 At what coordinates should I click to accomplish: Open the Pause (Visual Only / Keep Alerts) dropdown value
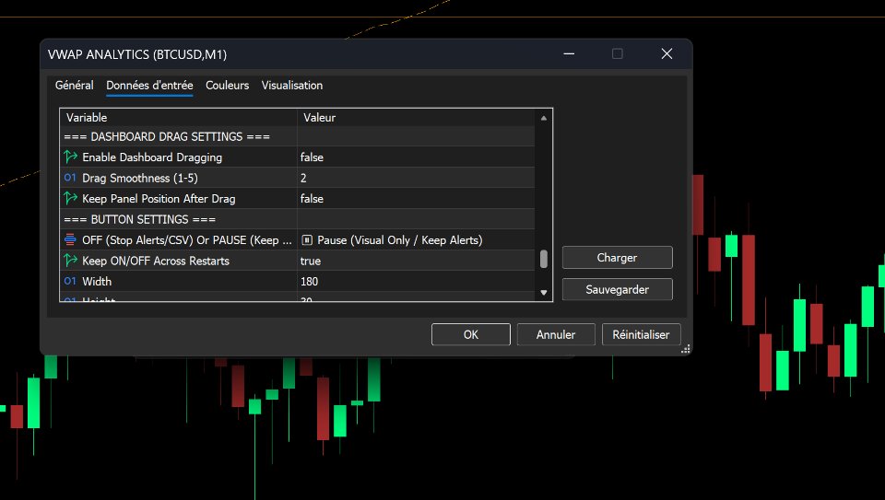pyautogui.click(x=416, y=240)
